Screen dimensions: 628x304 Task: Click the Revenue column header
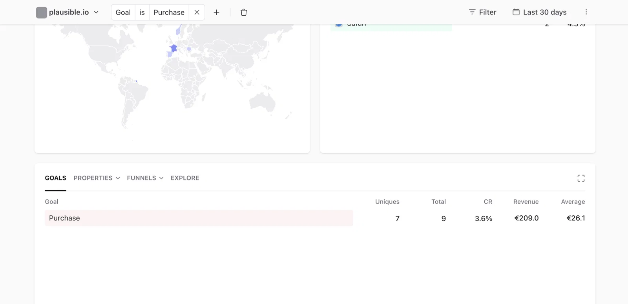526,202
